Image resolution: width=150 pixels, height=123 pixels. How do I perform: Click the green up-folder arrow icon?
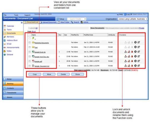coord(33,38)
